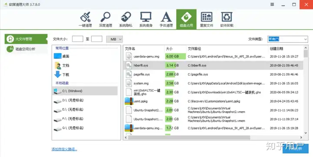Viewport: 313px width, 157px height.
Task: Select 磁盘空间分析 in sidebar
Action: [26, 49]
